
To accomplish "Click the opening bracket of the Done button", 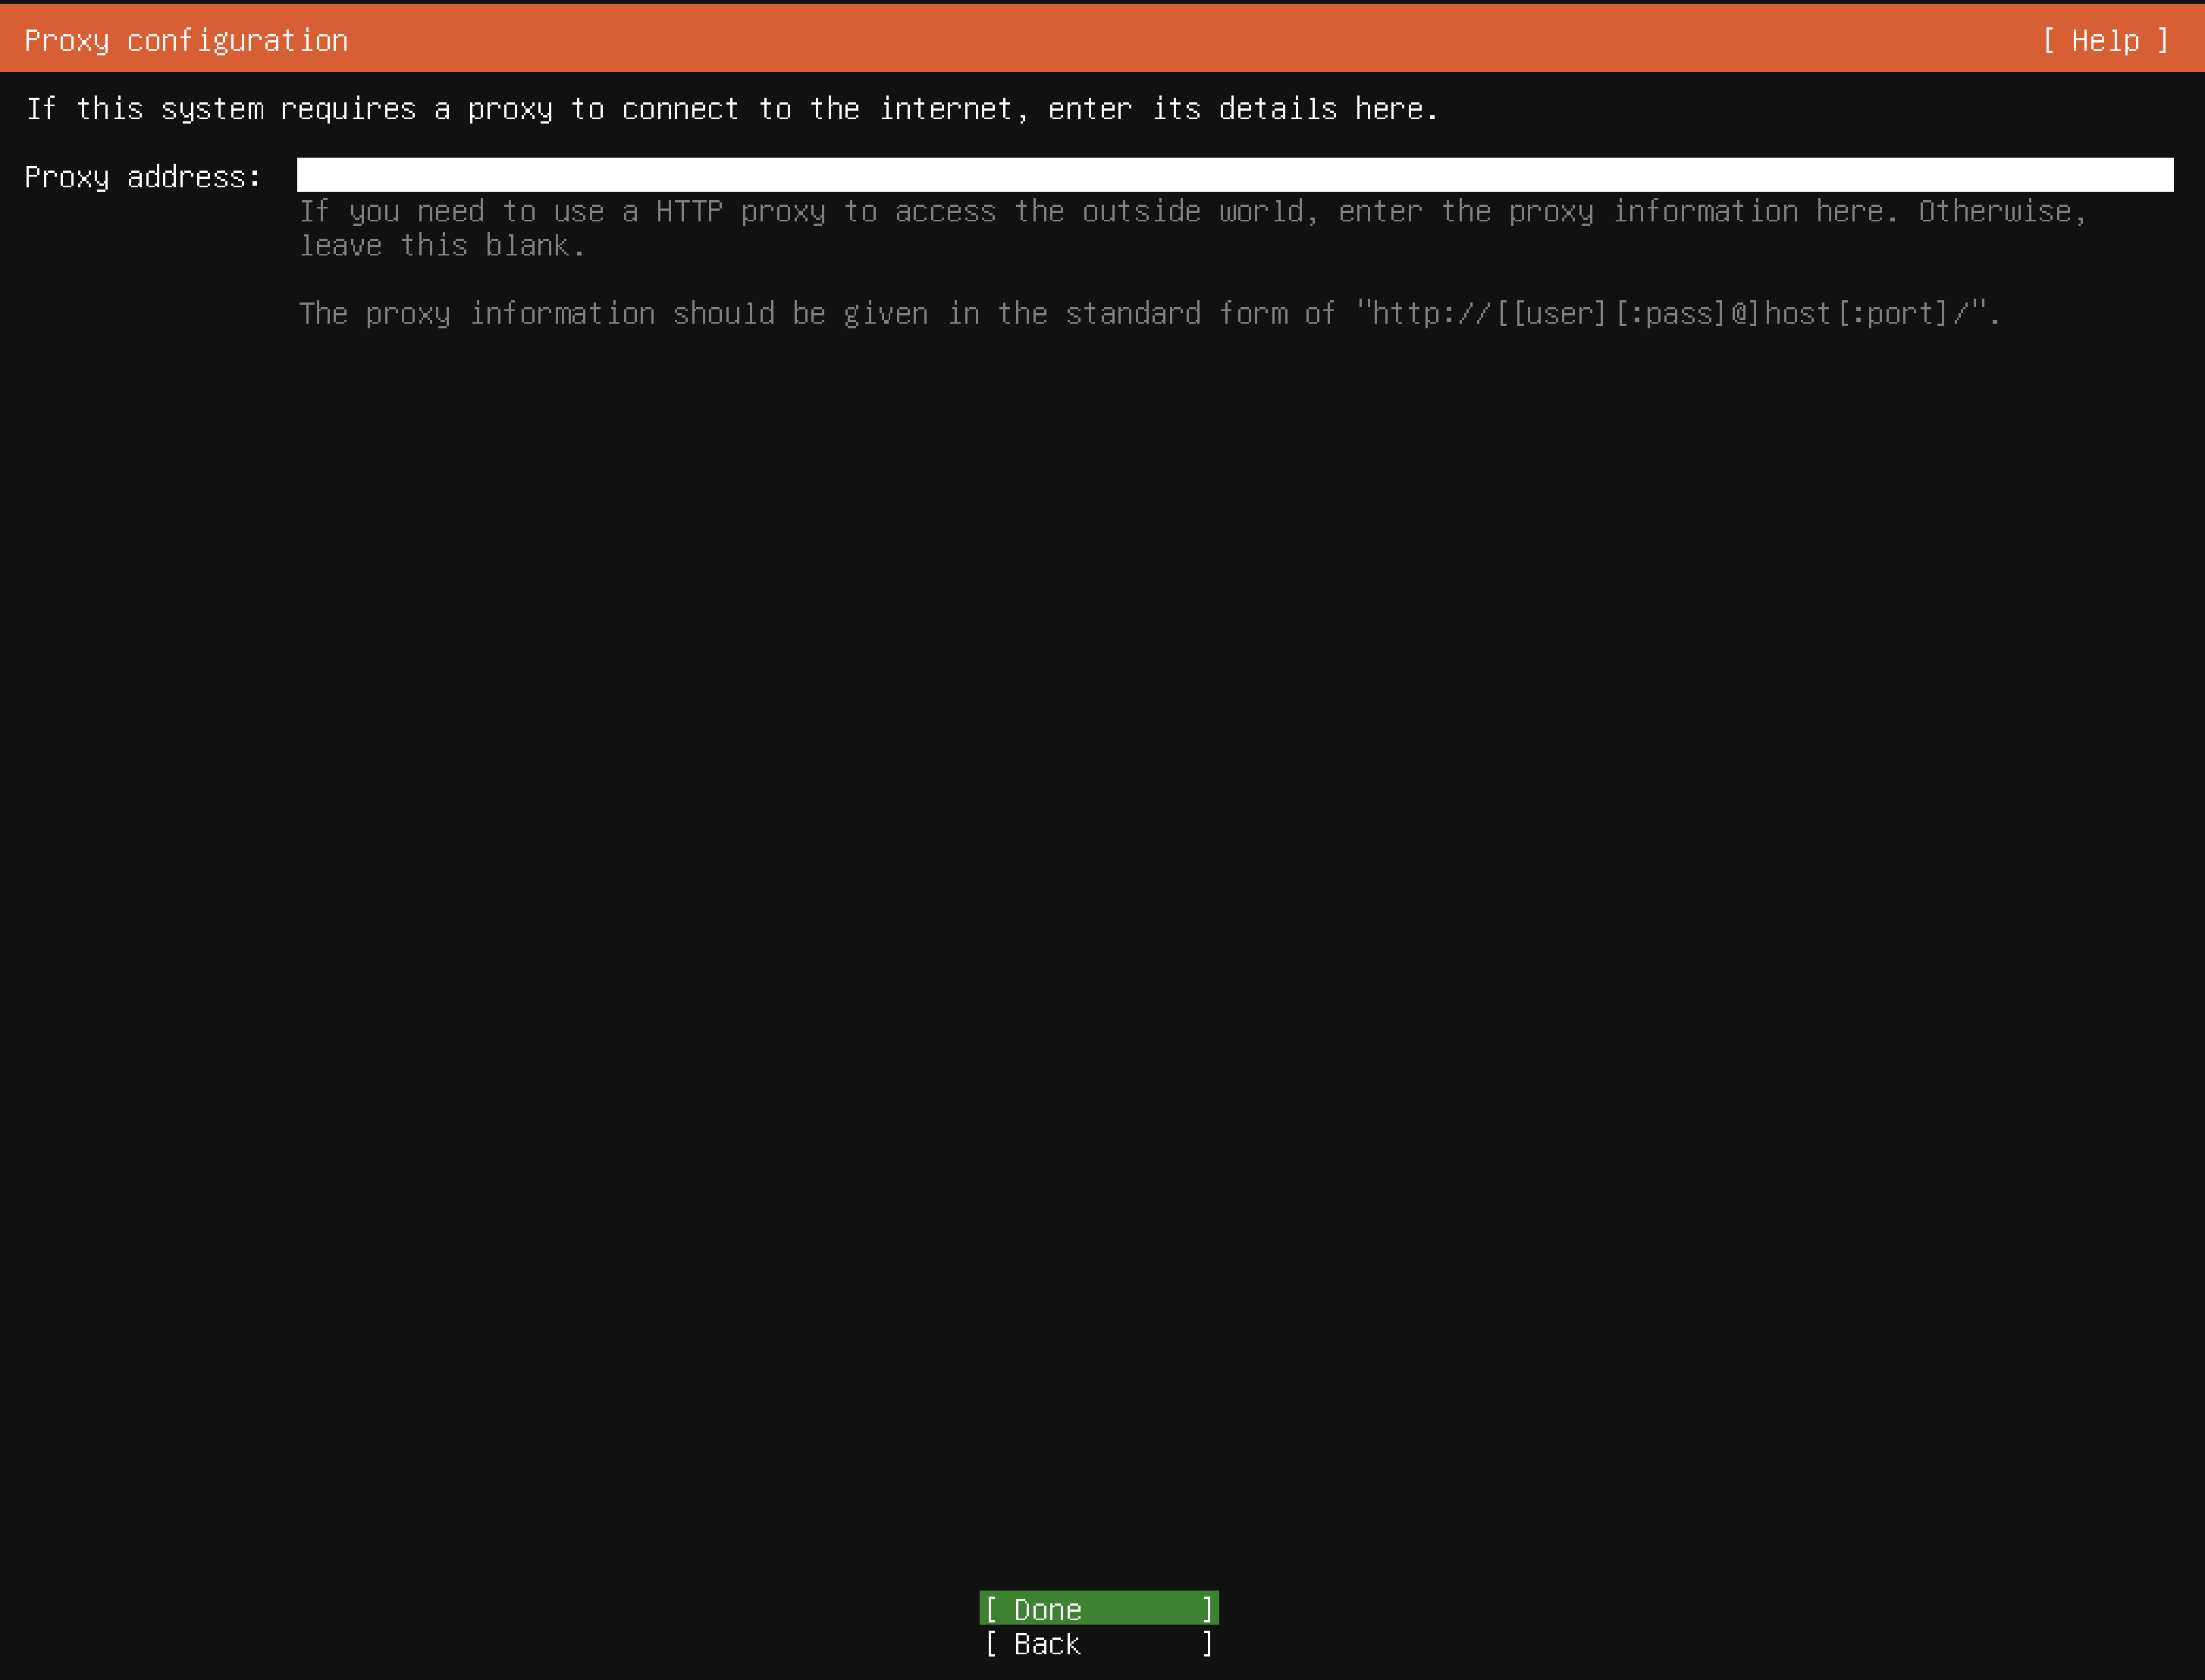I will point(991,1609).
